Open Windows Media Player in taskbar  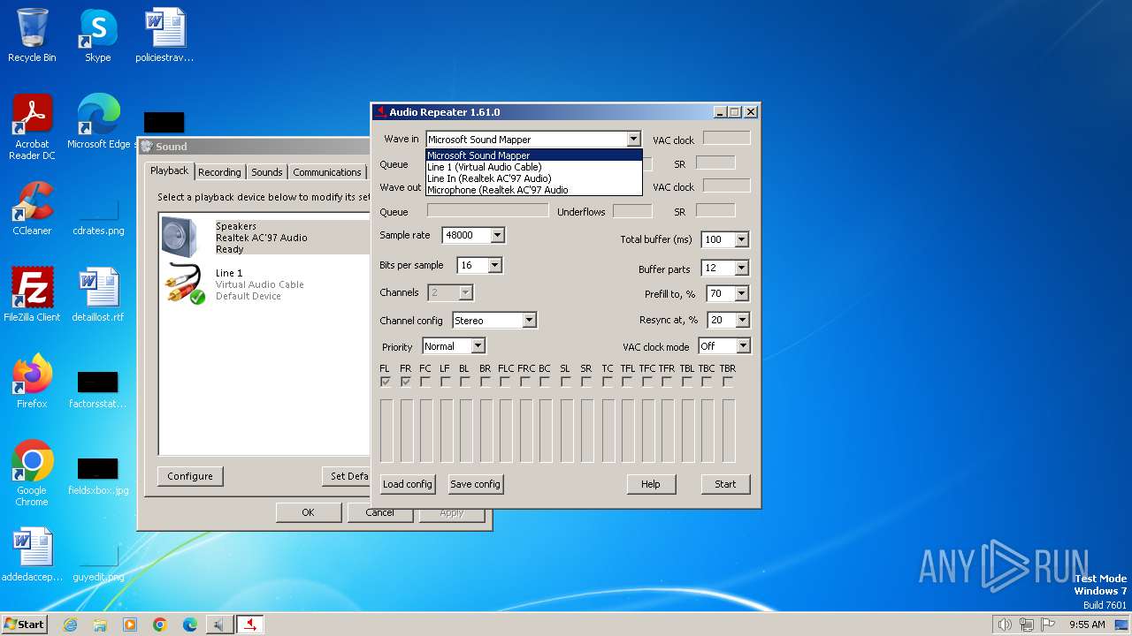130,625
